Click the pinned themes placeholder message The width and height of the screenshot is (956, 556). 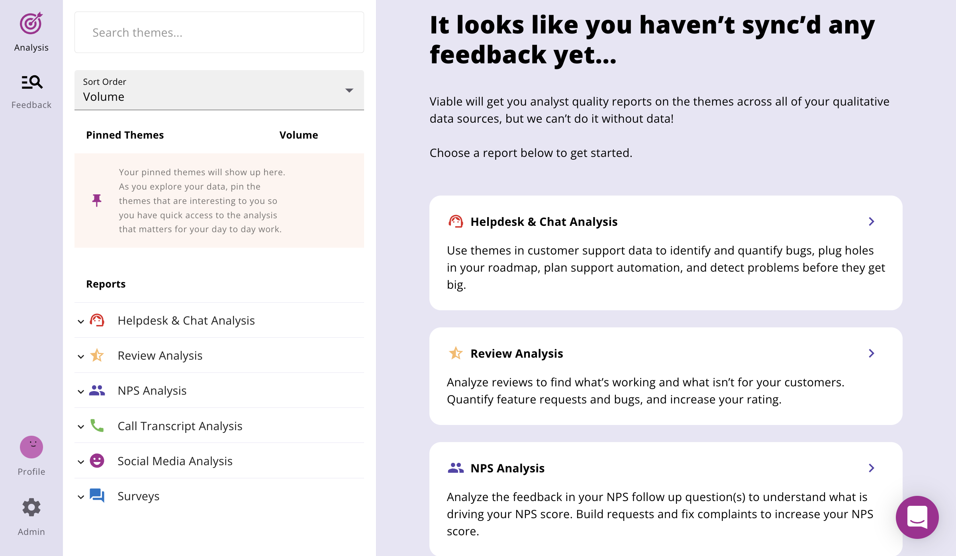tap(202, 201)
